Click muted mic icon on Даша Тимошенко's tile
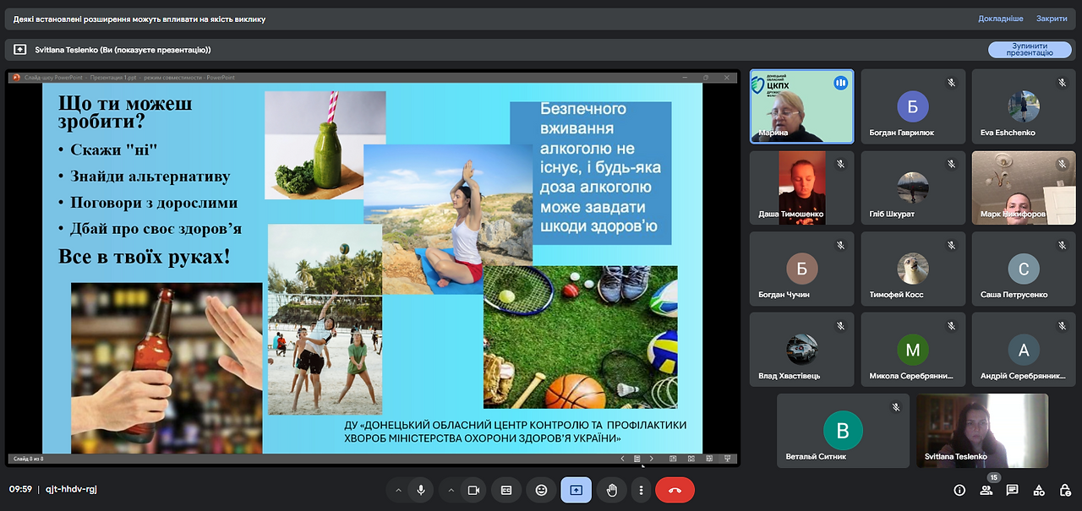 840,164
